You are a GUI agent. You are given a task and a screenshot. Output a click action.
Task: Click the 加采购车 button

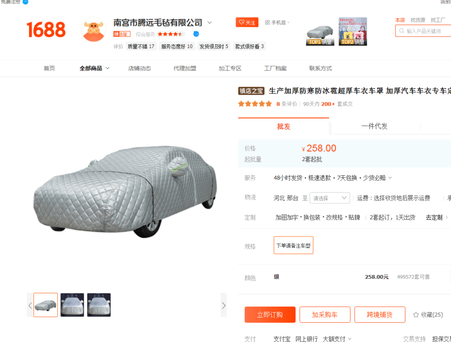[325, 315]
